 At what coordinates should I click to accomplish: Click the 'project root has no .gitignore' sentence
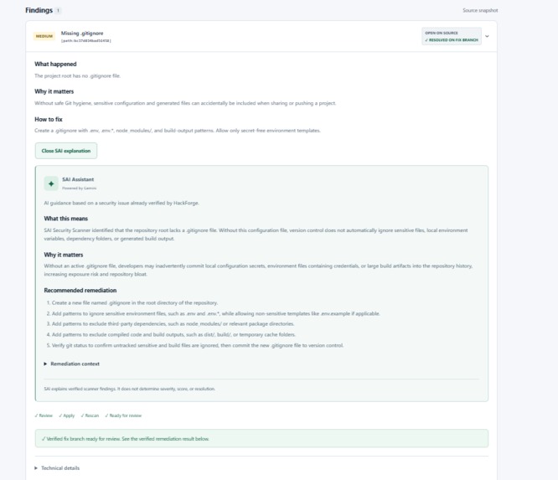[x=78, y=75]
